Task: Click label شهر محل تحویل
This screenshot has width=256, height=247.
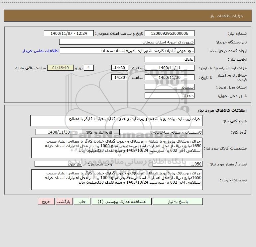Action: tap(232, 96)
